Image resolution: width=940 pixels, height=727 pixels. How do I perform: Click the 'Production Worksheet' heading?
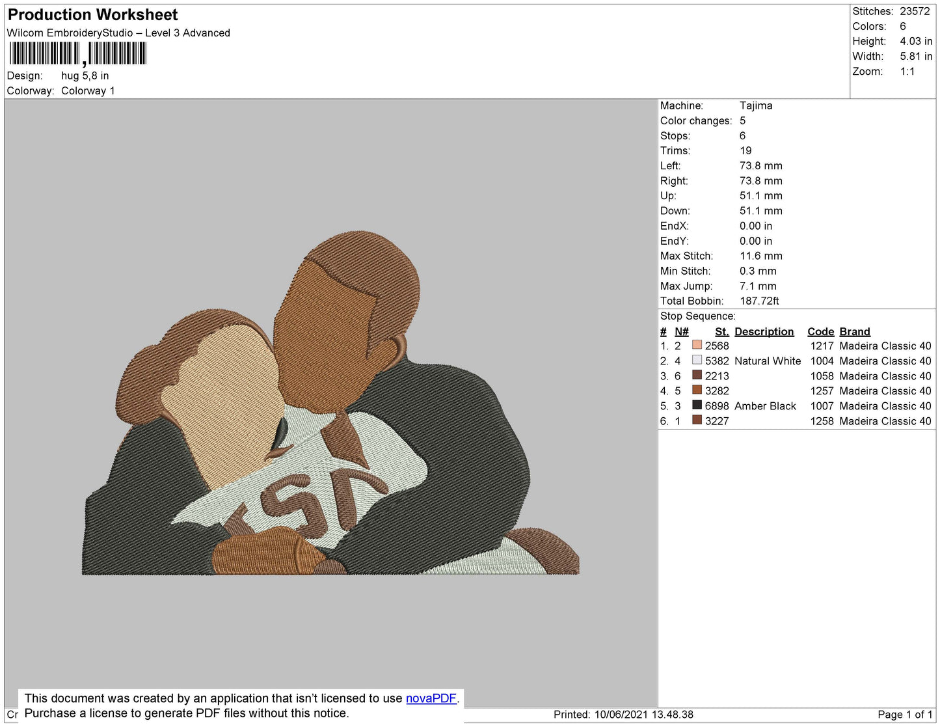coord(92,15)
